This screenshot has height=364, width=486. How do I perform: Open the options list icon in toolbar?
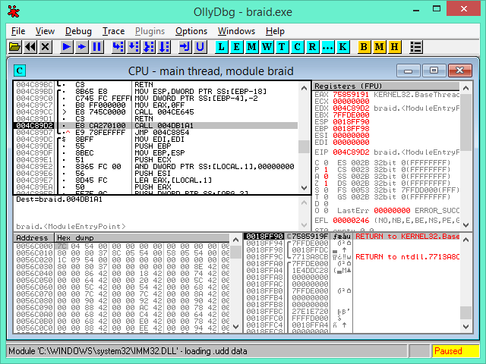pos(415,47)
